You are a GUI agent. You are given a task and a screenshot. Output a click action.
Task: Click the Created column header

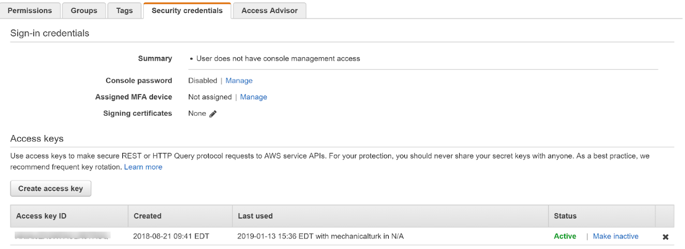(147, 216)
